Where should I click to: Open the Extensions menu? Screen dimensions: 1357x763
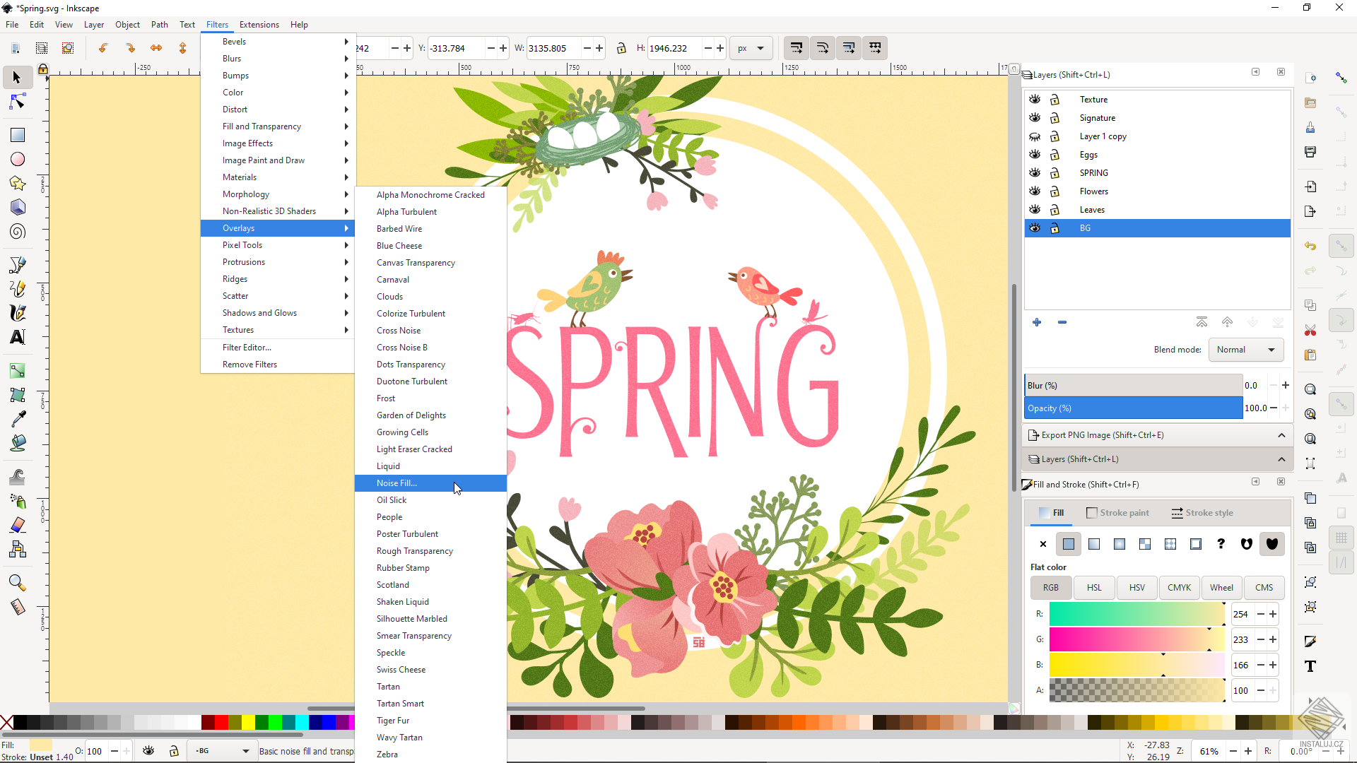259,24
